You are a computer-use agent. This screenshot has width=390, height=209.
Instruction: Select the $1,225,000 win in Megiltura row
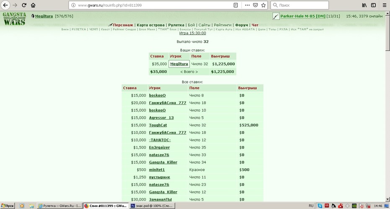[224, 64]
